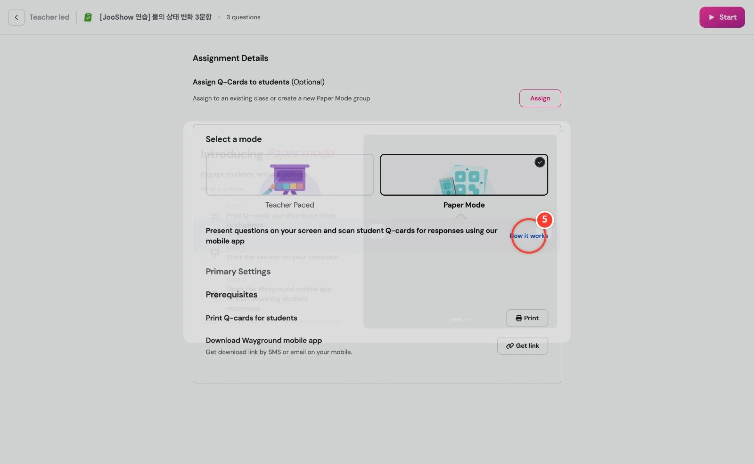Click the Download Wayground mobile app text
The image size is (754, 464).
click(264, 341)
